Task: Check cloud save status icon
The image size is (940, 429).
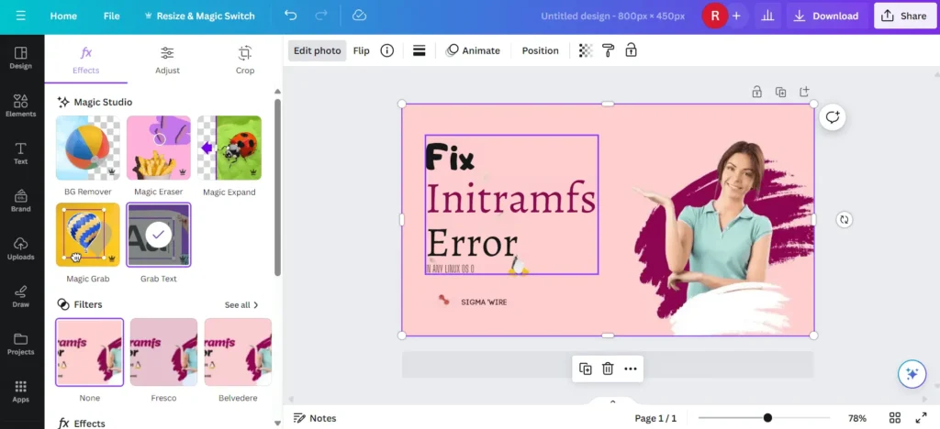Action: (359, 16)
